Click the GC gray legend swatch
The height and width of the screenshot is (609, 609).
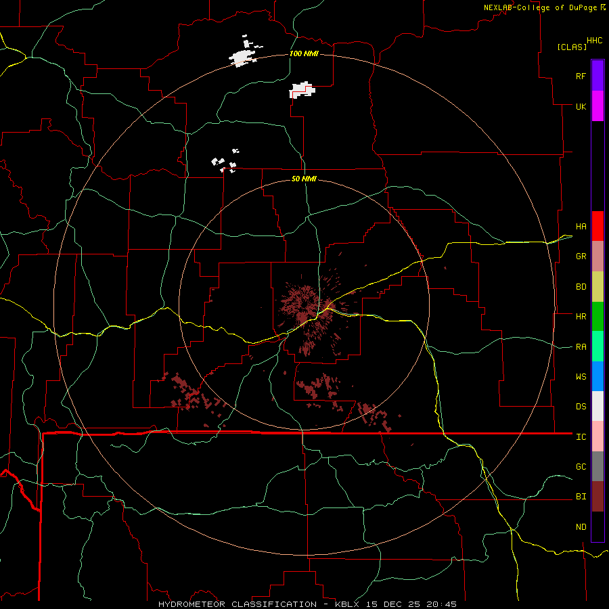tap(597, 466)
